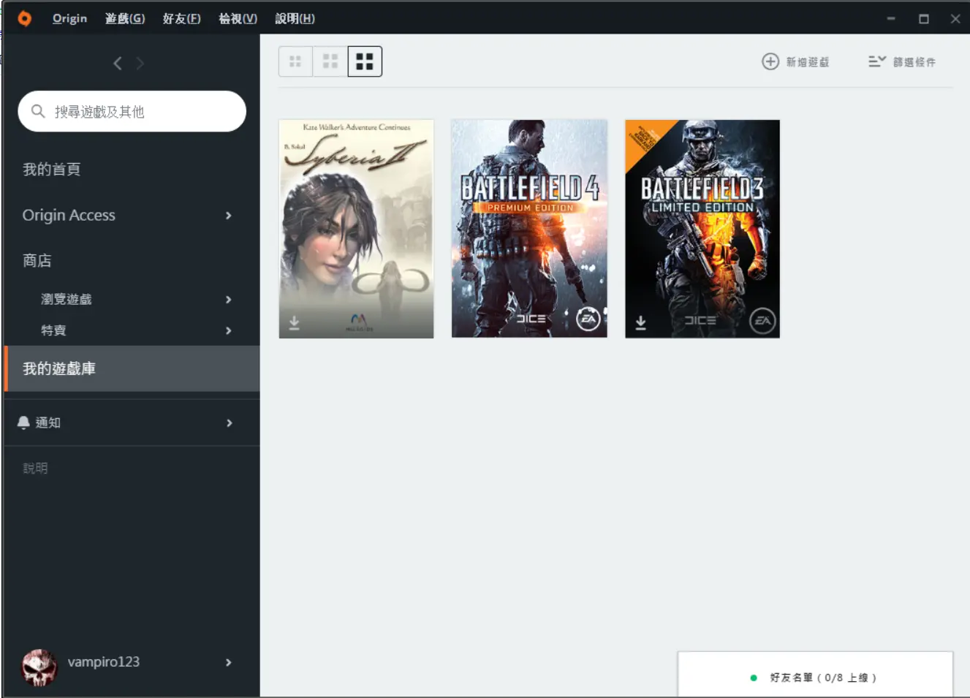Open the Syberia II game tile
The width and height of the screenshot is (970, 698).
pos(356,229)
